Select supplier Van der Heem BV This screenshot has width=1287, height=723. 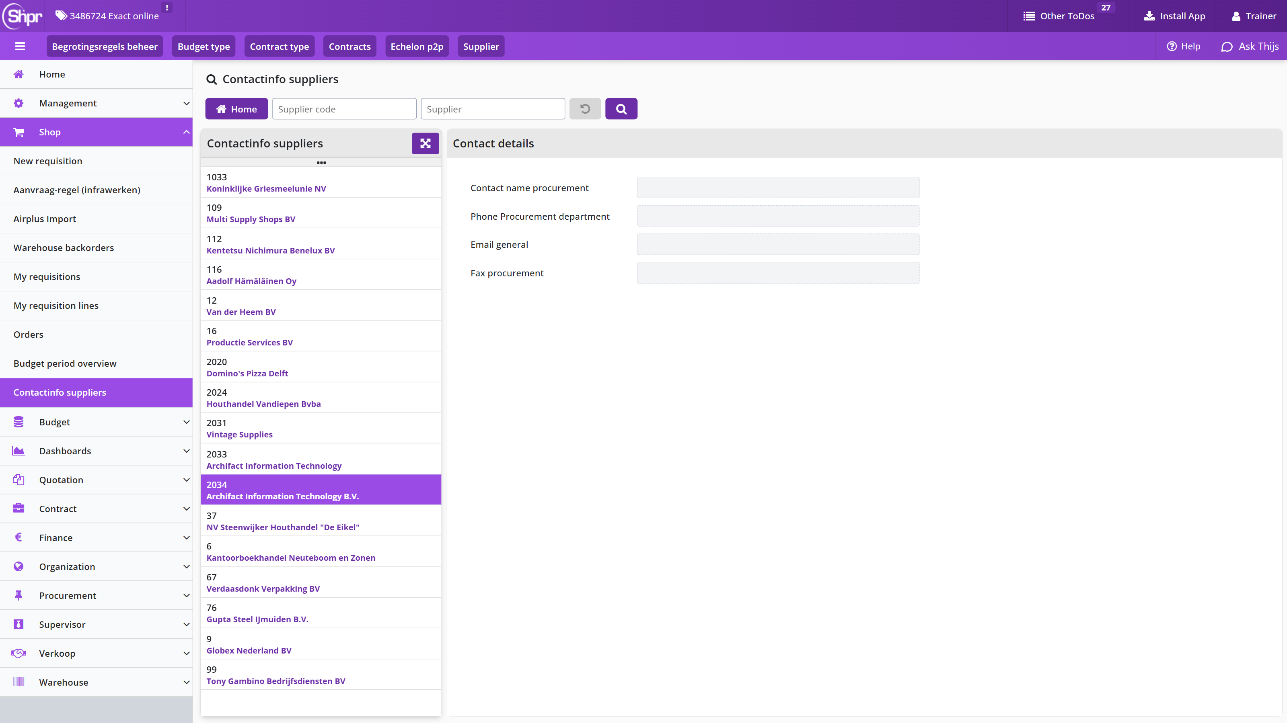321,306
